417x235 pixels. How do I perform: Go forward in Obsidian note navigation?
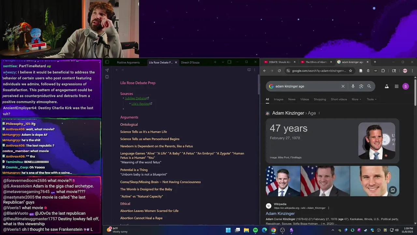[x=122, y=70]
